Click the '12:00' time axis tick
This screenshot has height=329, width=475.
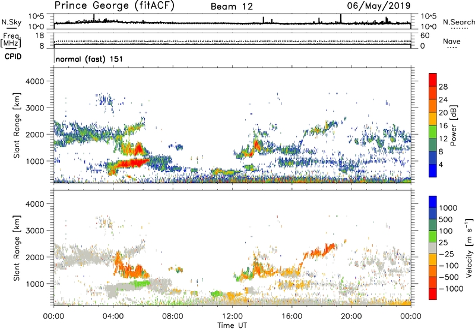pyautogui.click(x=232, y=317)
